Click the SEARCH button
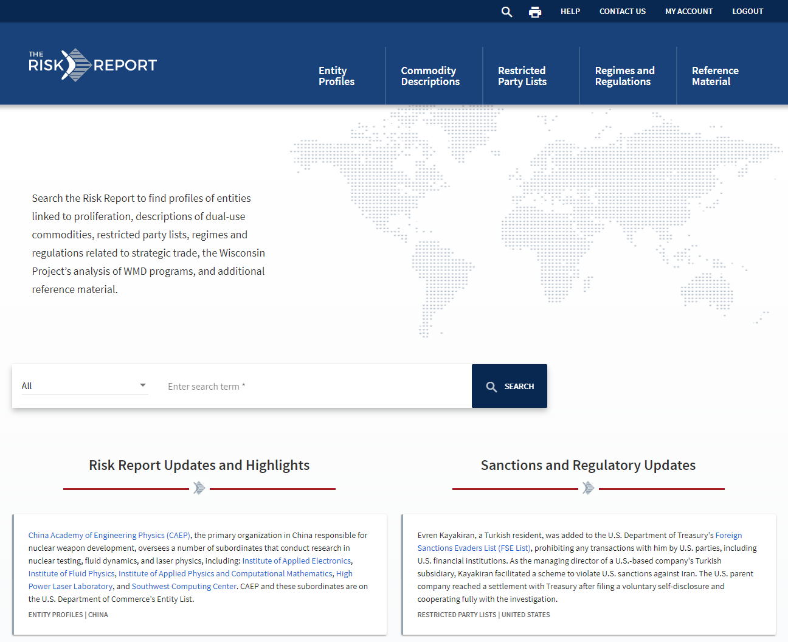The image size is (788, 642). pyautogui.click(x=510, y=386)
